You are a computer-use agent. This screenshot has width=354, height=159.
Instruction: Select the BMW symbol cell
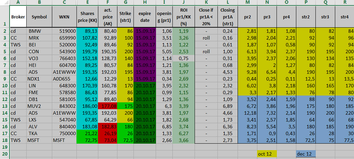click(x=39, y=31)
